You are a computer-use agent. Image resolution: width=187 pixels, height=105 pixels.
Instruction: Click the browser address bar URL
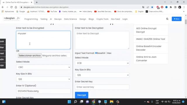pos(46,7)
